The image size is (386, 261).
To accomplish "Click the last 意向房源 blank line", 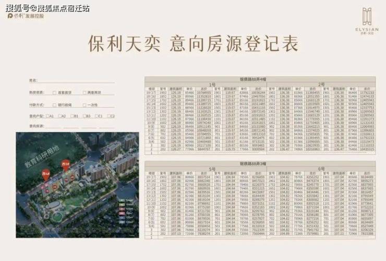I will tap(107, 126).
